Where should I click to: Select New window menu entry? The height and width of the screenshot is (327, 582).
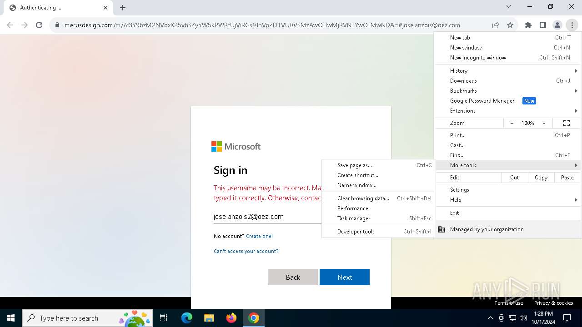tap(508, 48)
